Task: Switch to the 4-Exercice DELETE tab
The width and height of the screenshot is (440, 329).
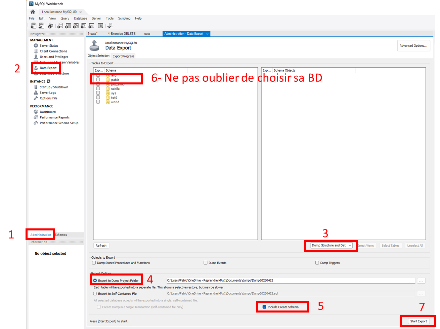Action: pos(122,34)
